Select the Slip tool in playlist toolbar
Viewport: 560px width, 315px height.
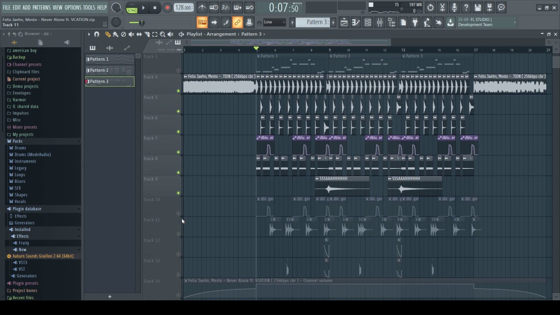pos(139,34)
